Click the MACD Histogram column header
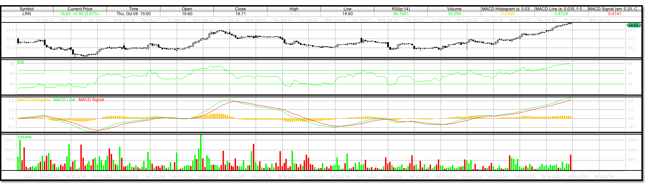648x186 pixels. pos(508,9)
